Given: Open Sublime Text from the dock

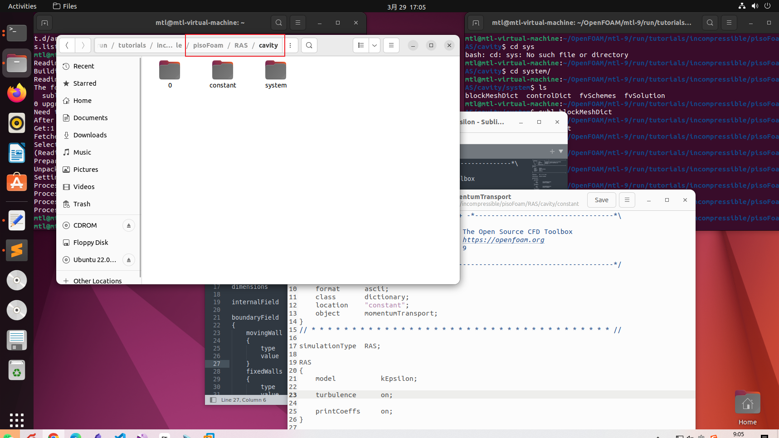Looking at the screenshot, I should tap(17, 250).
